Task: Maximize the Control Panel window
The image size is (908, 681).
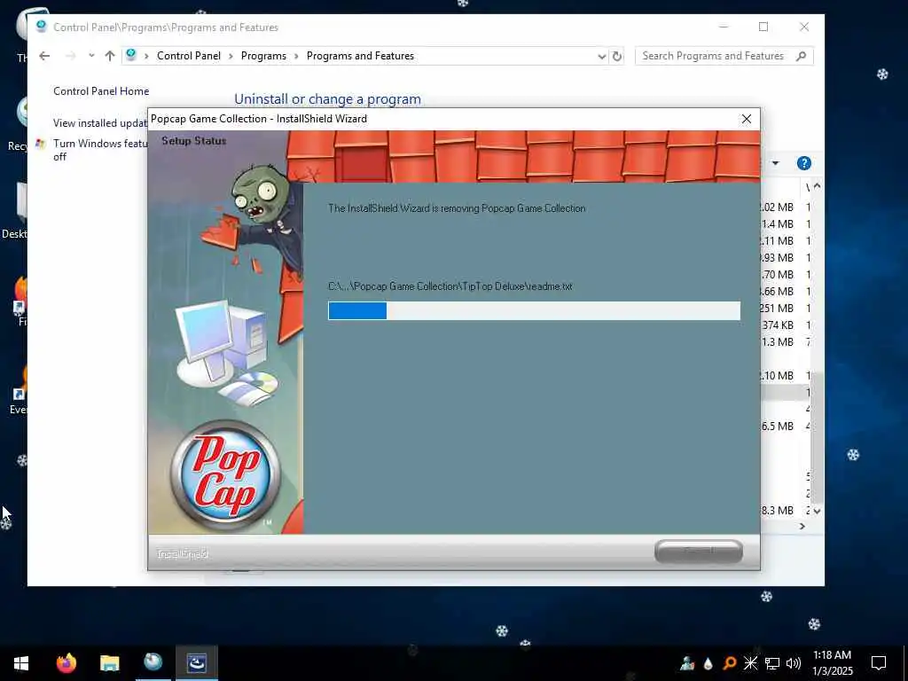Action: point(763,27)
